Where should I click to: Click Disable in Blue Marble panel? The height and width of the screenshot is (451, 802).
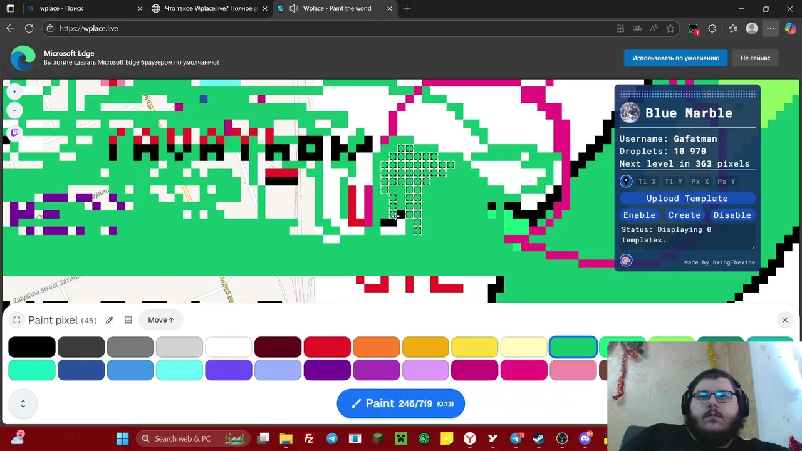(732, 215)
